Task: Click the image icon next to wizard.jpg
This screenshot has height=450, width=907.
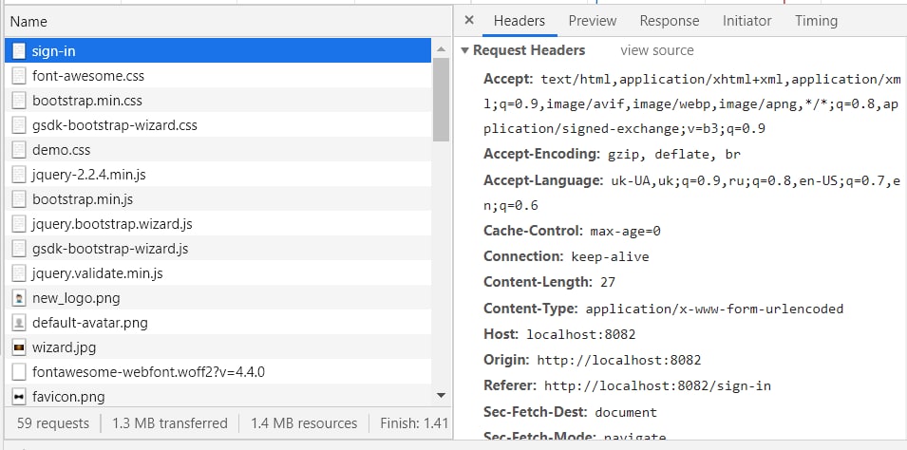Action: point(19,347)
